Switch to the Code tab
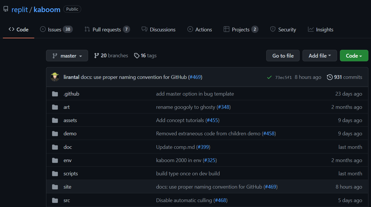The height and width of the screenshot is (207, 371). [x=18, y=29]
